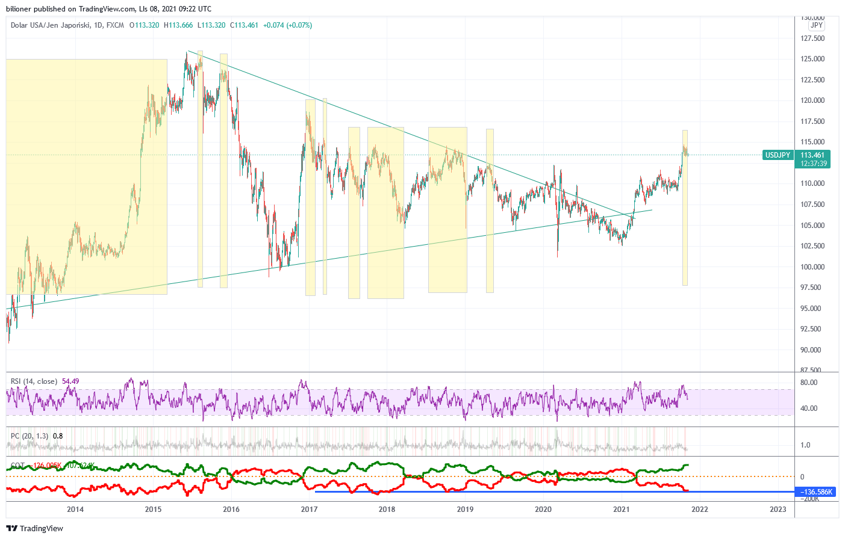
Task: Select the year 2021 on the time axis
Action: point(622,510)
